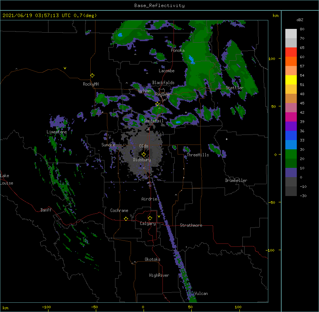Click the yellow diamond marker below Cochrane
Image resolution: width=319 pixels, height=312 pixels.
(126, 219)
